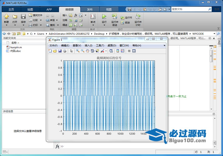Expand the Print (打印) dropdown arrow
The width and height of the screenshot is (223, 156).
point(41,25)
